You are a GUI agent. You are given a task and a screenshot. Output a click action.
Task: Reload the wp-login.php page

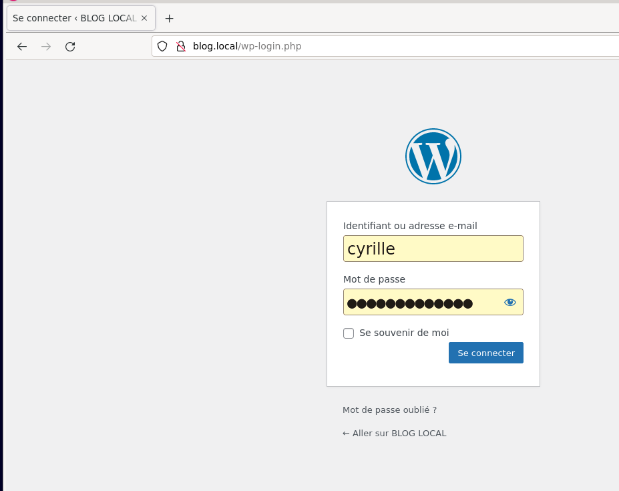pos(70,47)
